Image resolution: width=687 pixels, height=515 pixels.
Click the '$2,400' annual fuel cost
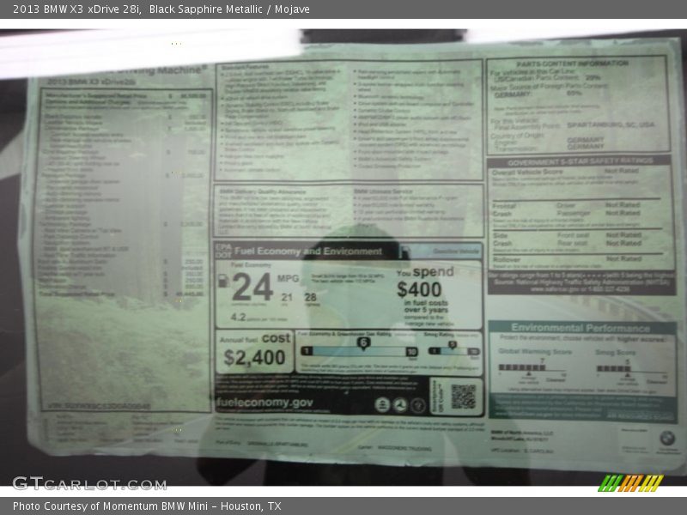tap(254, 358)
